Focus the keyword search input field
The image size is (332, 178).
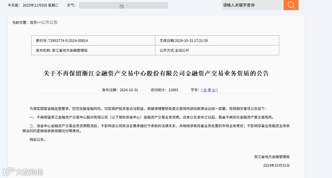pyautogui.click(x=253, y=5)
